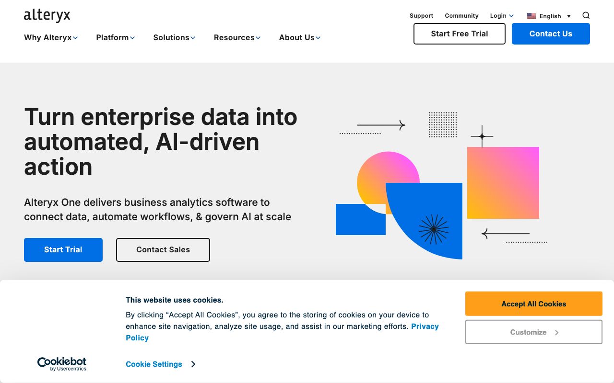Screen dimensions: 614x383
Task: Click the Start Free Trial button
Action: 460,34
